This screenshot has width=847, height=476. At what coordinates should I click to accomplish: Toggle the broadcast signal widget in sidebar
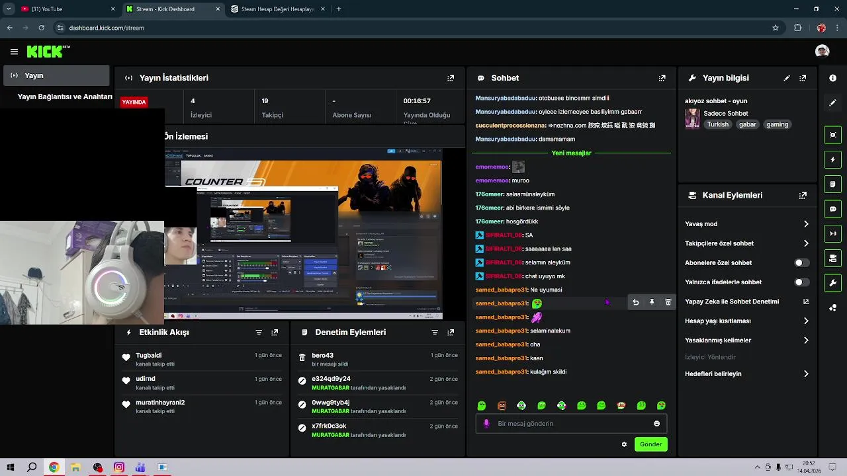(832, 233)
